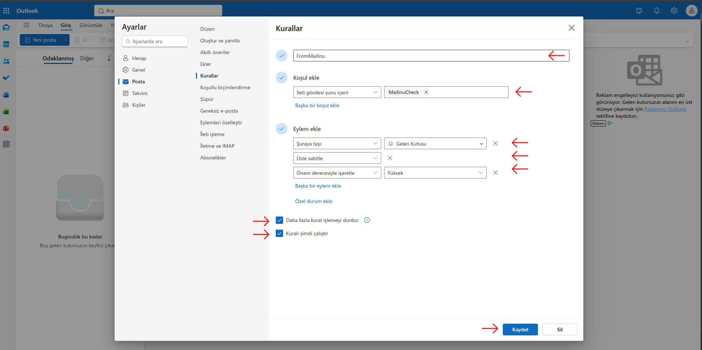Image resolution: width=702 pixels, height=350 pixels.
Task: Open the 'Gelen Kutusu' folder dropdown
Action: [435, 143]
